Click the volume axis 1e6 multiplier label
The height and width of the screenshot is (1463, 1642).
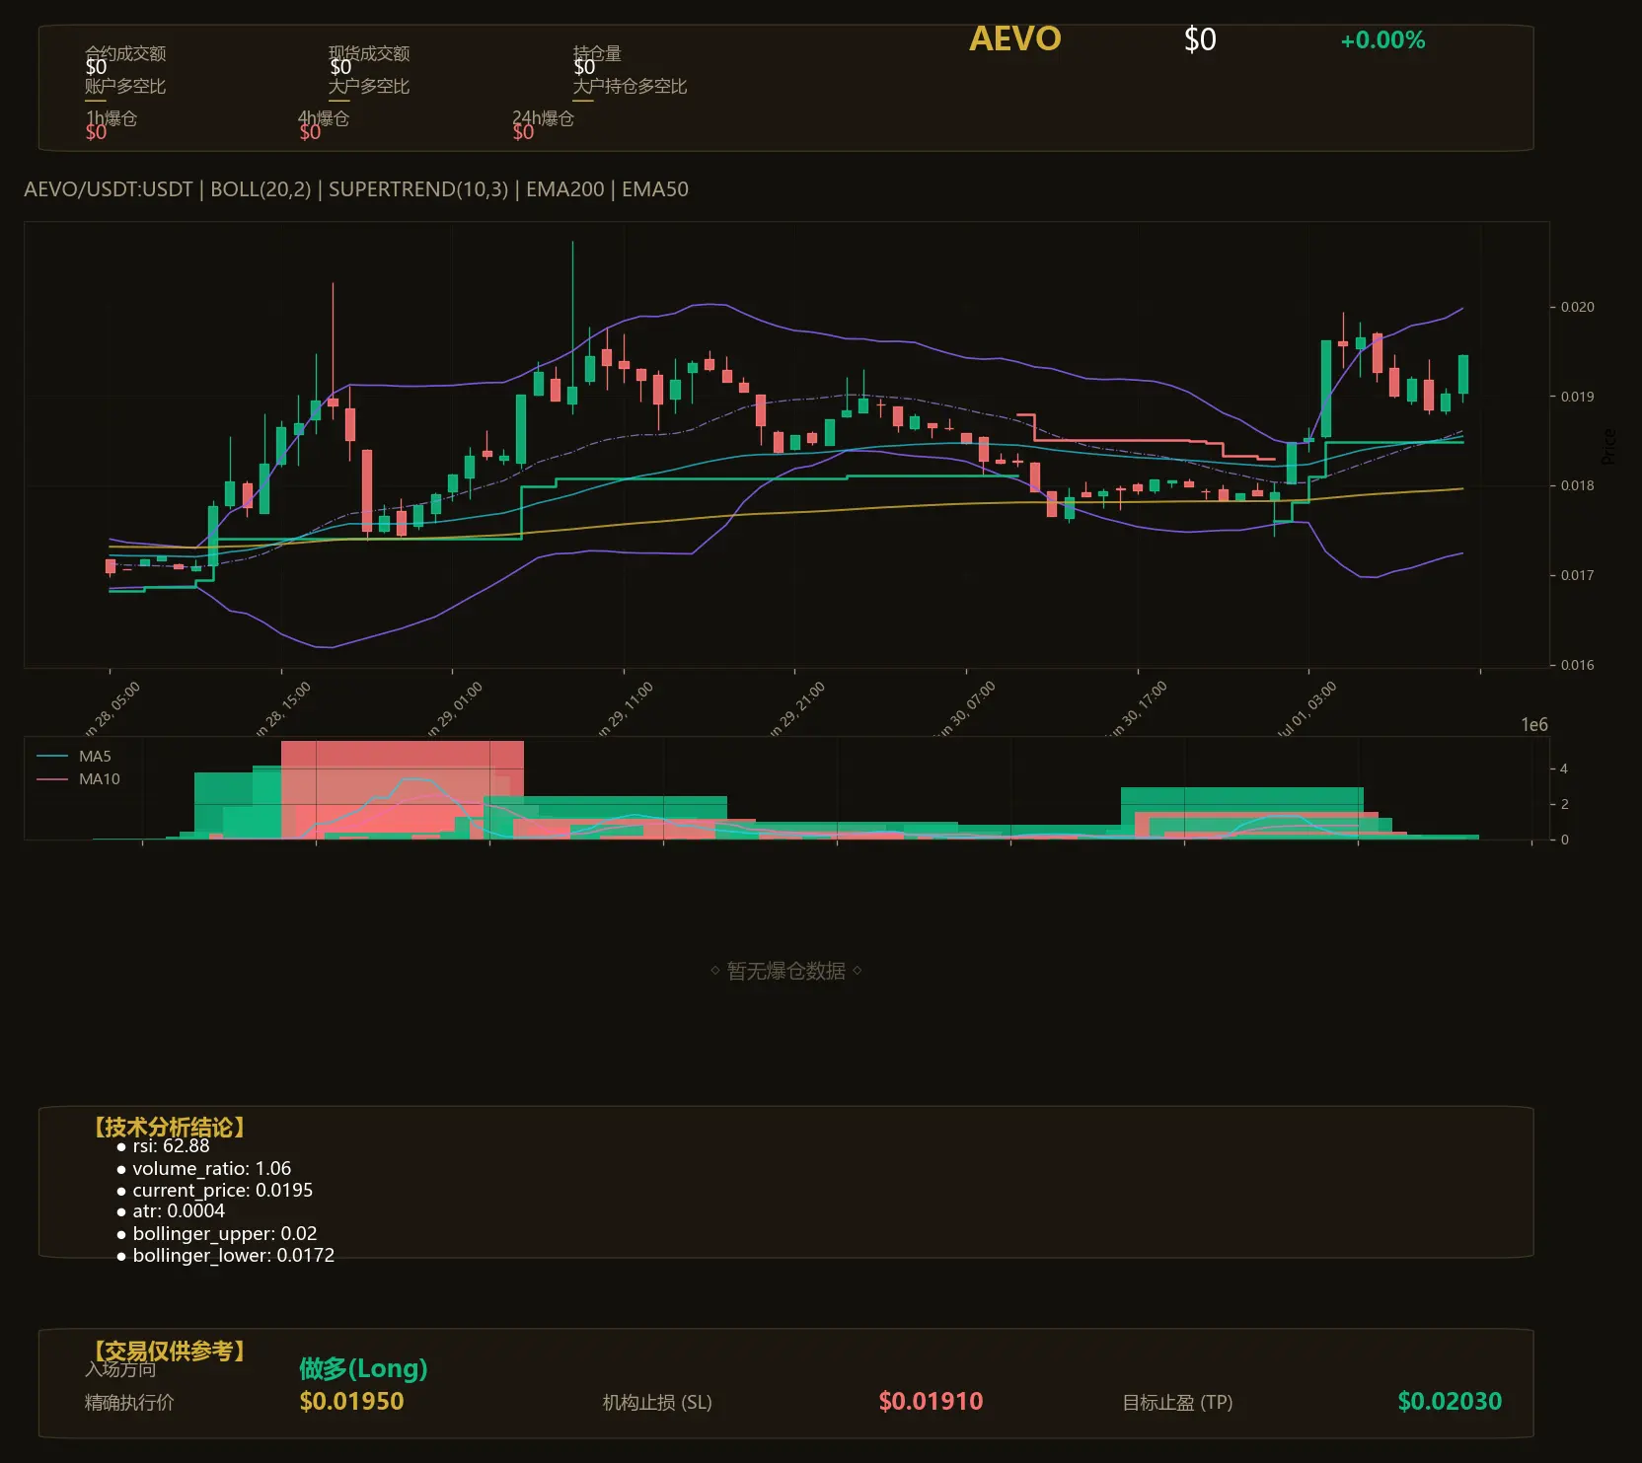[1533, 725]
